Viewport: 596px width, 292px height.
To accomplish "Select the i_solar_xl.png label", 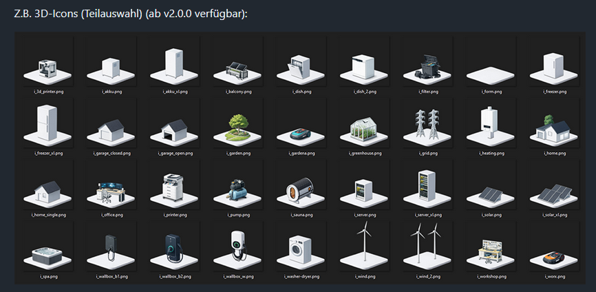I will (x=555, y=215).
